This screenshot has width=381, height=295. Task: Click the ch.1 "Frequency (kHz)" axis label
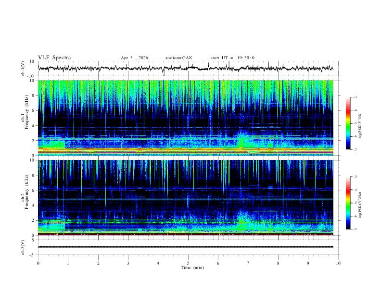(26, 112)
